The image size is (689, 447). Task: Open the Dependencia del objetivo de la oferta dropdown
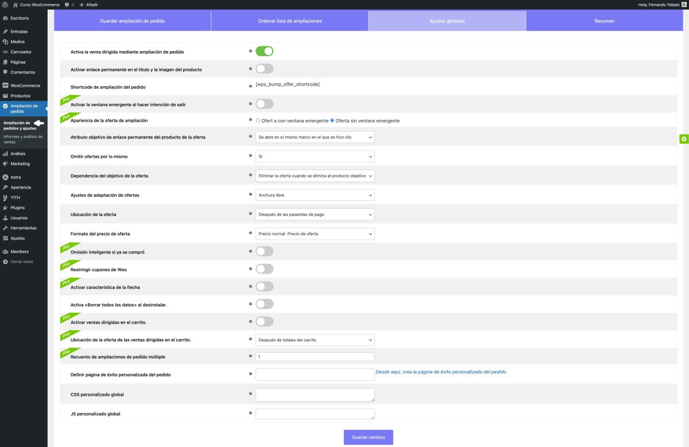pyautogui.click(x=315, y=175)
